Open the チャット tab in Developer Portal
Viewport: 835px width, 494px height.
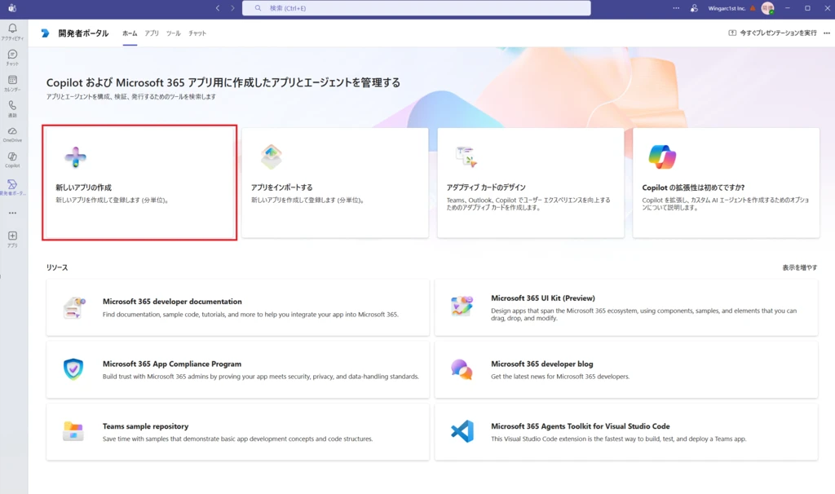tap(197, 33)
